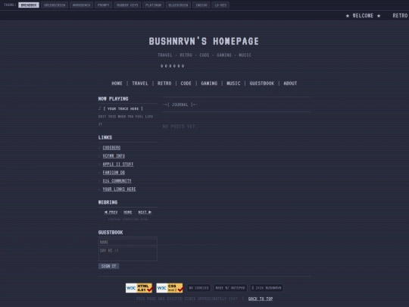This screenshot has width=409, height=307.
Task: Open the Retro section in the navigation bar
Action: 164,83
